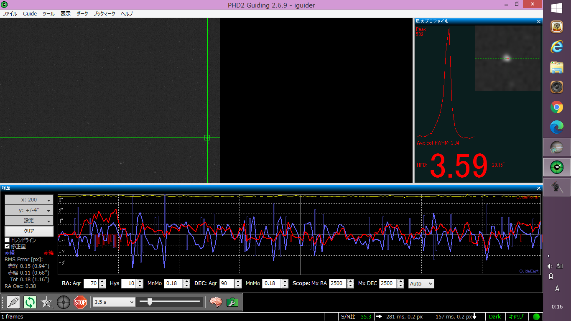Open the Auto DEC guide mode dropdown
The height and width of the screenshot is (321, 571).
tap(421, 283)
